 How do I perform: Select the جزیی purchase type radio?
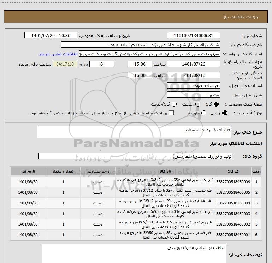[x=224, y=113]
